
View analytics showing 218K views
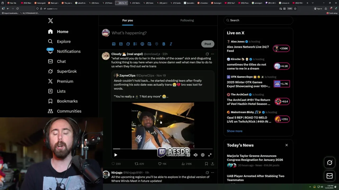click(186, 164)
